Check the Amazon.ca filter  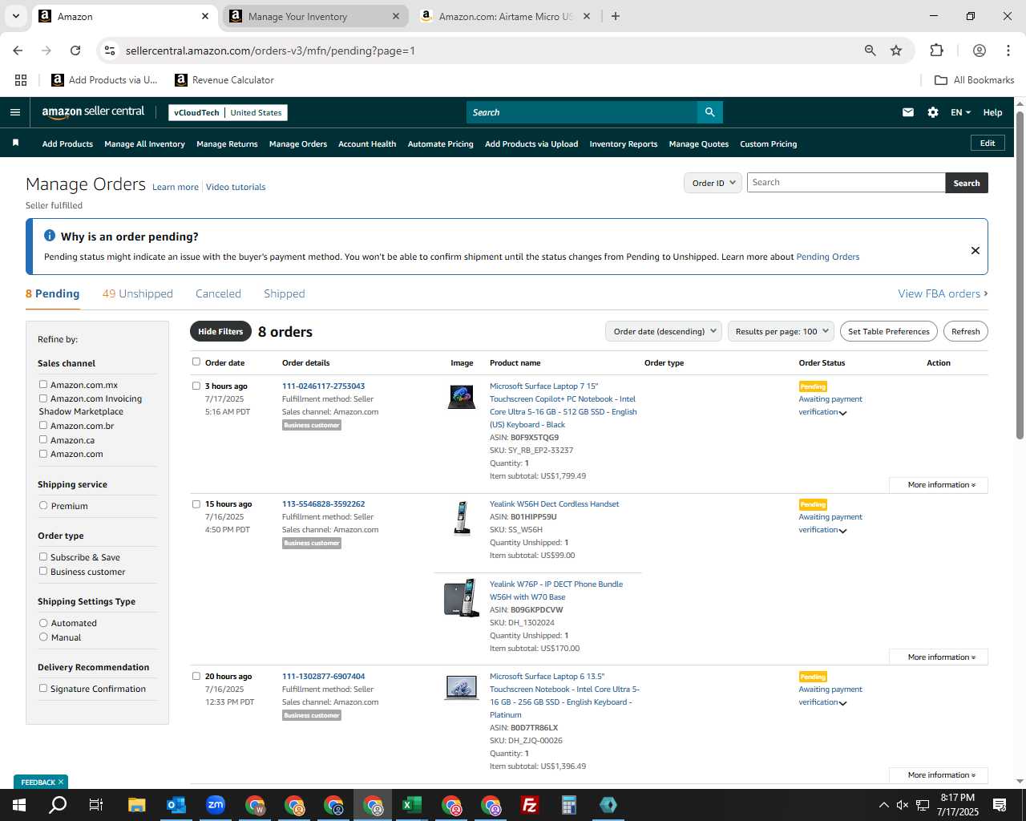tap(43, 439)
